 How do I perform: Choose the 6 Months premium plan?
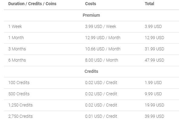91,60
